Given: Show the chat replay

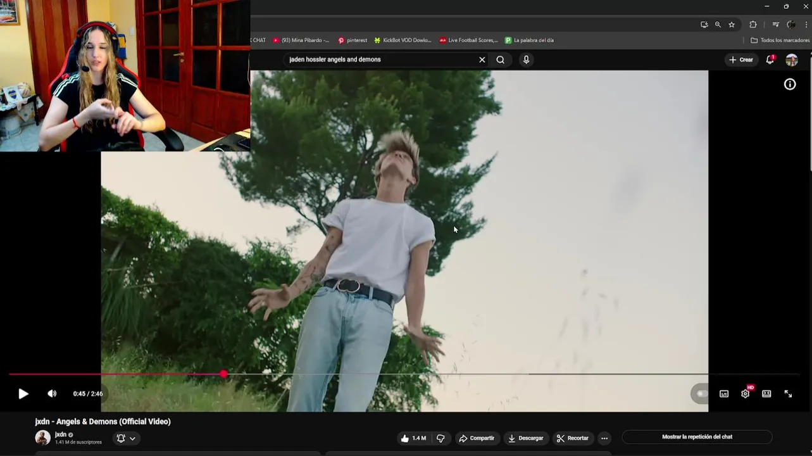Looking at the screenshot, I should click(x=697, y=437).
